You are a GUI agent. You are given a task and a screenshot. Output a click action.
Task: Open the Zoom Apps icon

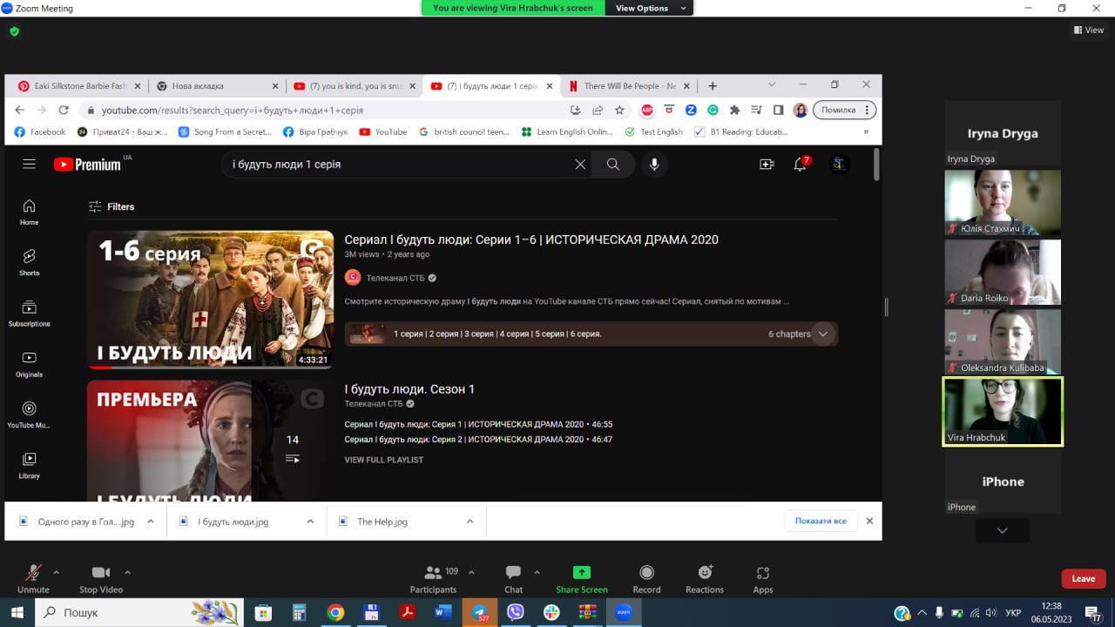pos(763,572)
